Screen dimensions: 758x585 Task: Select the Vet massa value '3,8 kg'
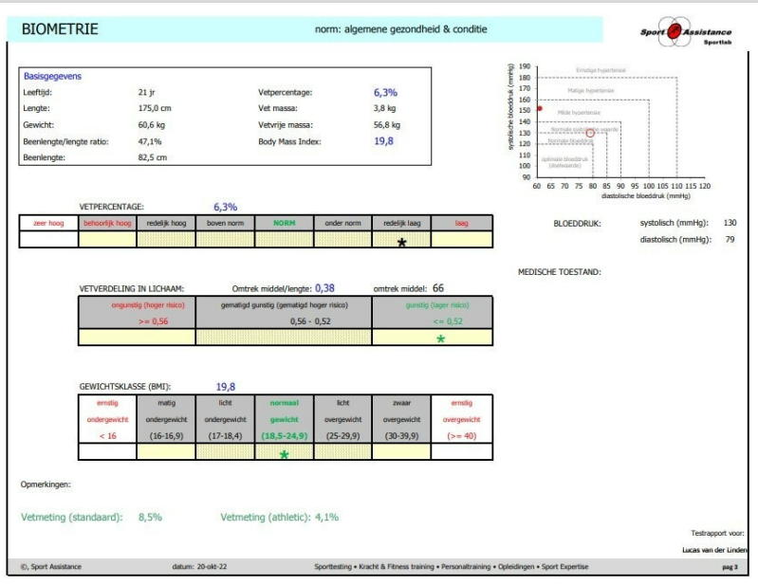(x=385, y=108)
